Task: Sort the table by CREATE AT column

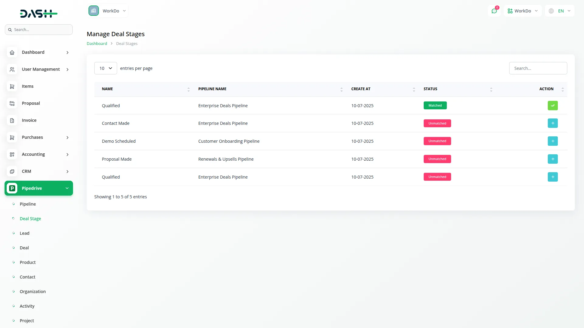Action: pyautogui.click(x=414, y=89)
